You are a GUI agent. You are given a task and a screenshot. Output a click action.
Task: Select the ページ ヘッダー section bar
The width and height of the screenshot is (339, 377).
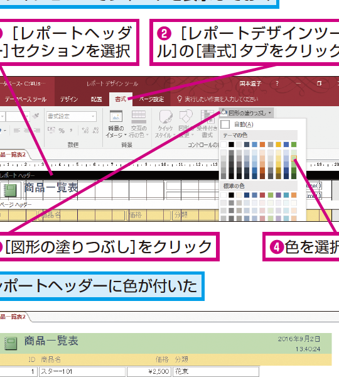pyautogui.click(x=109, y=205)
